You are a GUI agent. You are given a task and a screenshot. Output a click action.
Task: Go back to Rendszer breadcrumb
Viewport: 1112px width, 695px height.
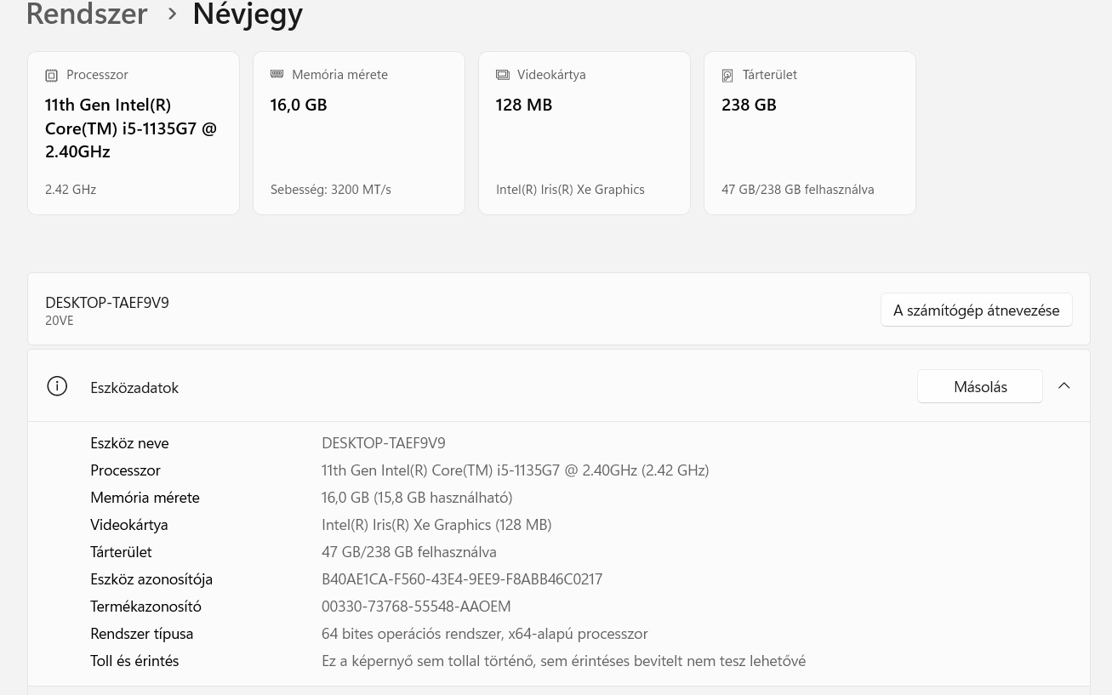(x=87, y=14)
